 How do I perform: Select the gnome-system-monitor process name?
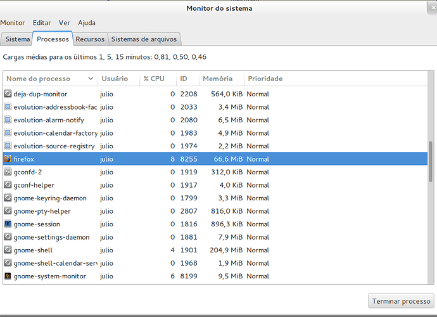click(50, 276)
